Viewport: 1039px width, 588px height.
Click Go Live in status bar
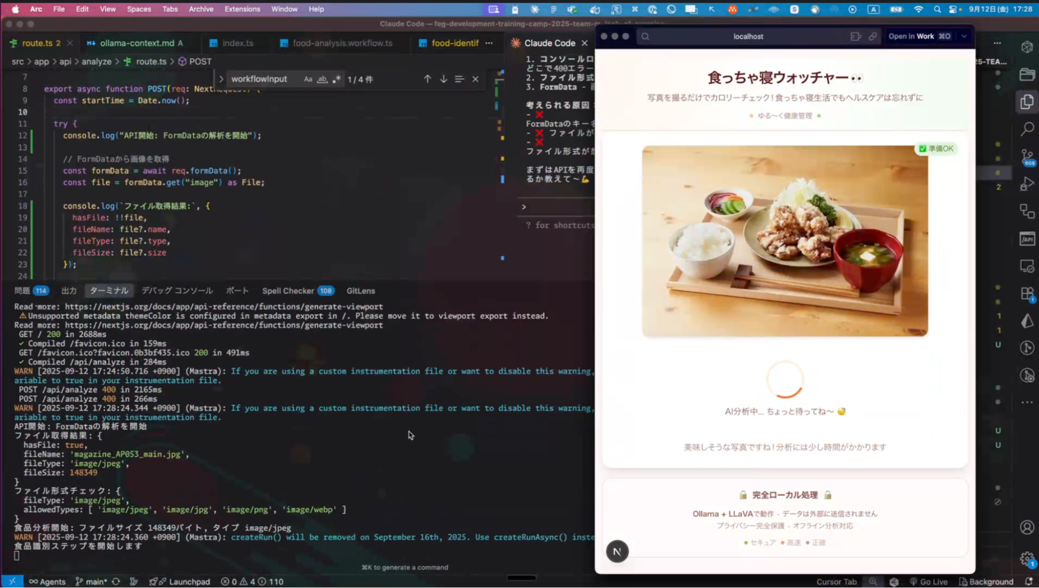[x=928, y=582]
